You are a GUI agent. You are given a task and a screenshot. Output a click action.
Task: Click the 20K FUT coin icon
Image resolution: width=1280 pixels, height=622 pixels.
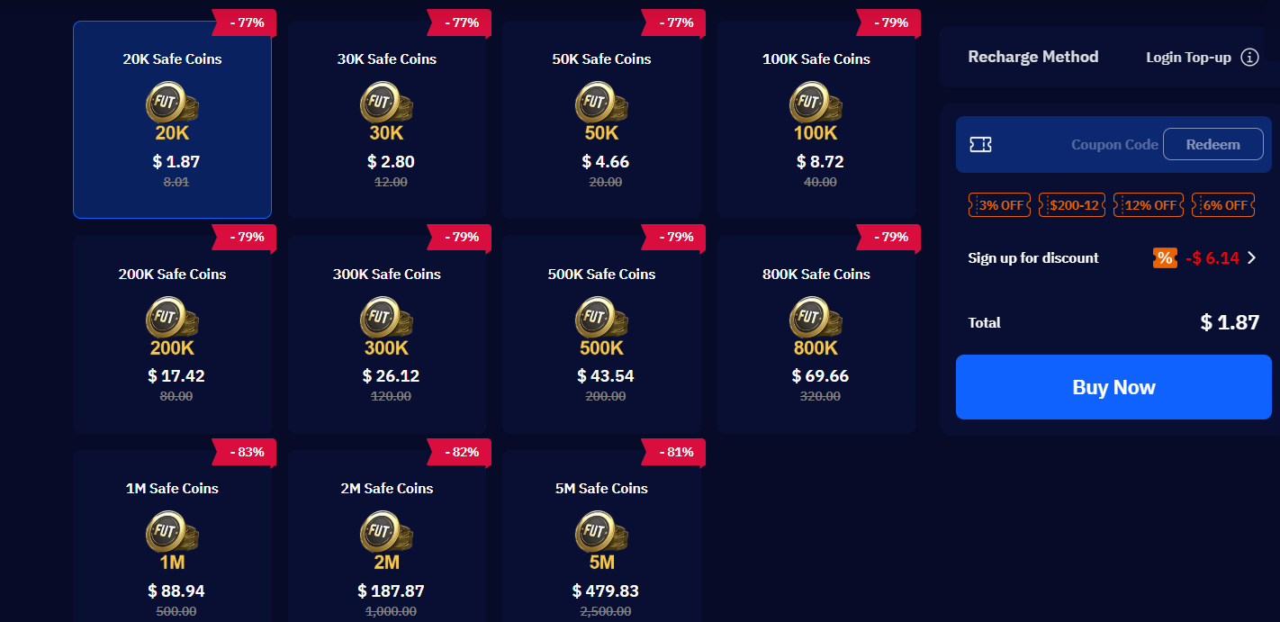[171, 103]
